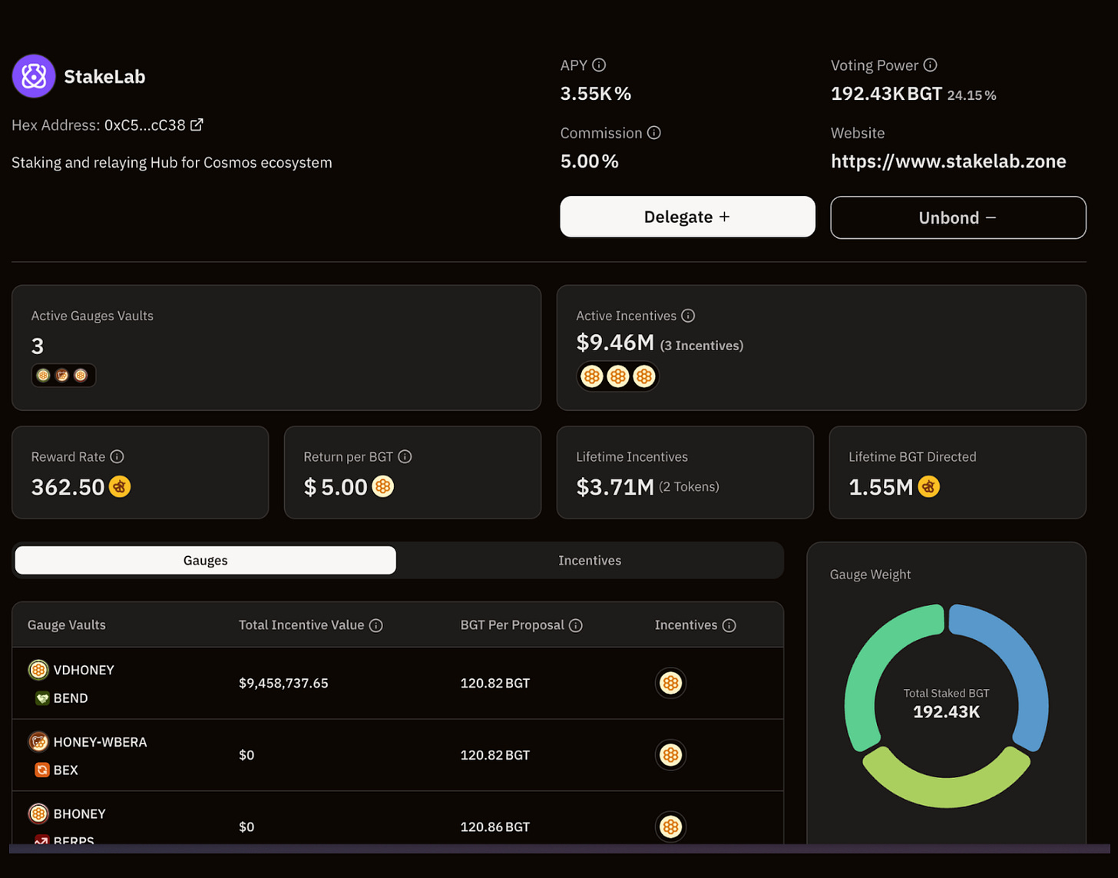
Task: Click the BGT token icon beside 362.50
Action: [x=120, y=486]
